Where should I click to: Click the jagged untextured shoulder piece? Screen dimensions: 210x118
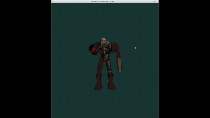115,47
